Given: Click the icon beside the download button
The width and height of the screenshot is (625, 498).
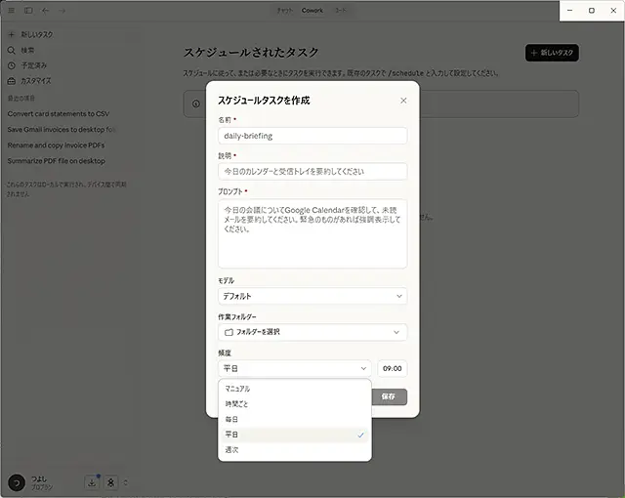Looking at the screenshot, I should click(111, 481).
